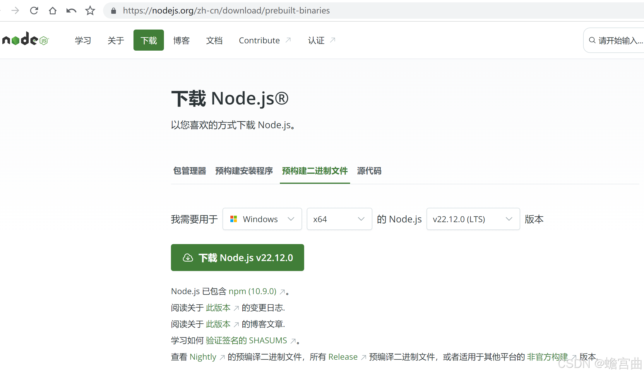Open the 认证 navigation link
The width and height of the screenshot is (644, 374).
(x=321, y=40)
